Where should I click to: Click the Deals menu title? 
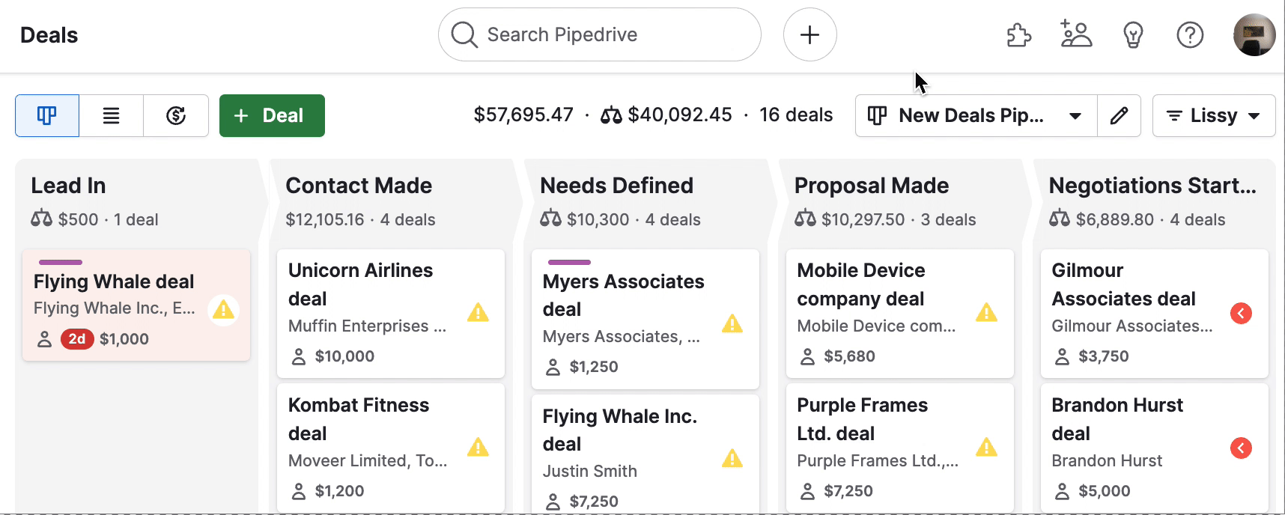click(x=49, y=34)
